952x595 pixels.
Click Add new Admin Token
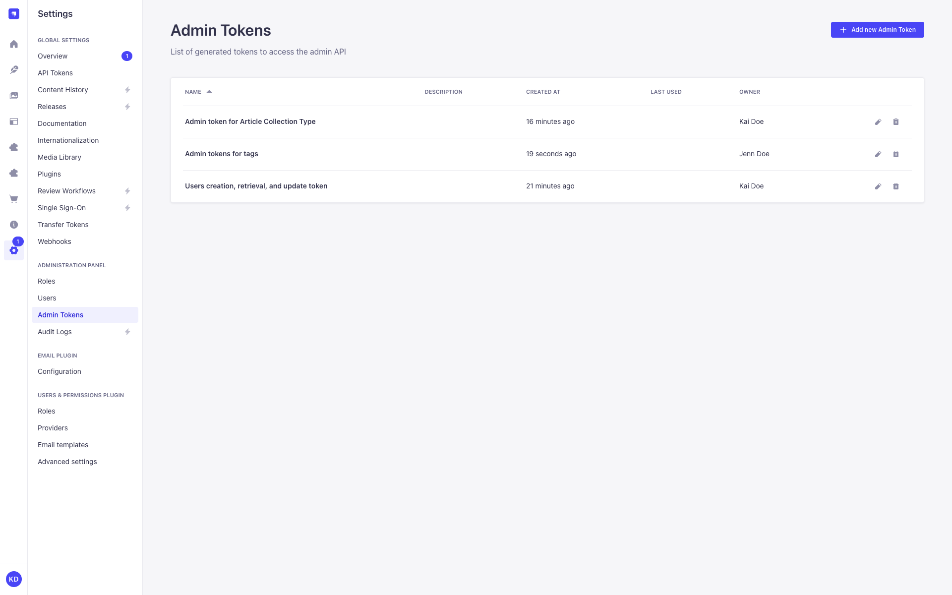tap(877, 29)
